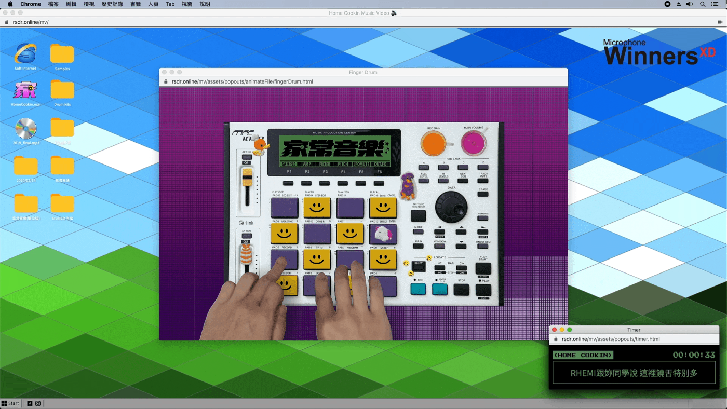Tap the purple PAD15 pad

[x=350, y=208]
